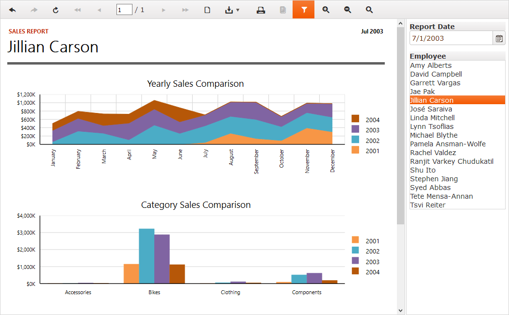Open the Report Date calendar picker
509x315 pixels.
coord(499,38)
